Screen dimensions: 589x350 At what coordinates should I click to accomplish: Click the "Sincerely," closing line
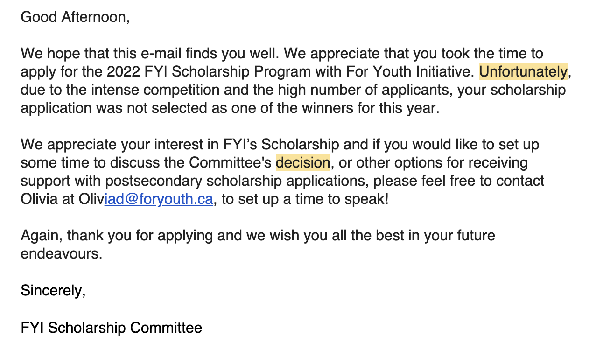pos(53,290)
